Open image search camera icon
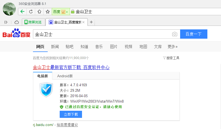 pyautogui.click(x=175, y=34)
